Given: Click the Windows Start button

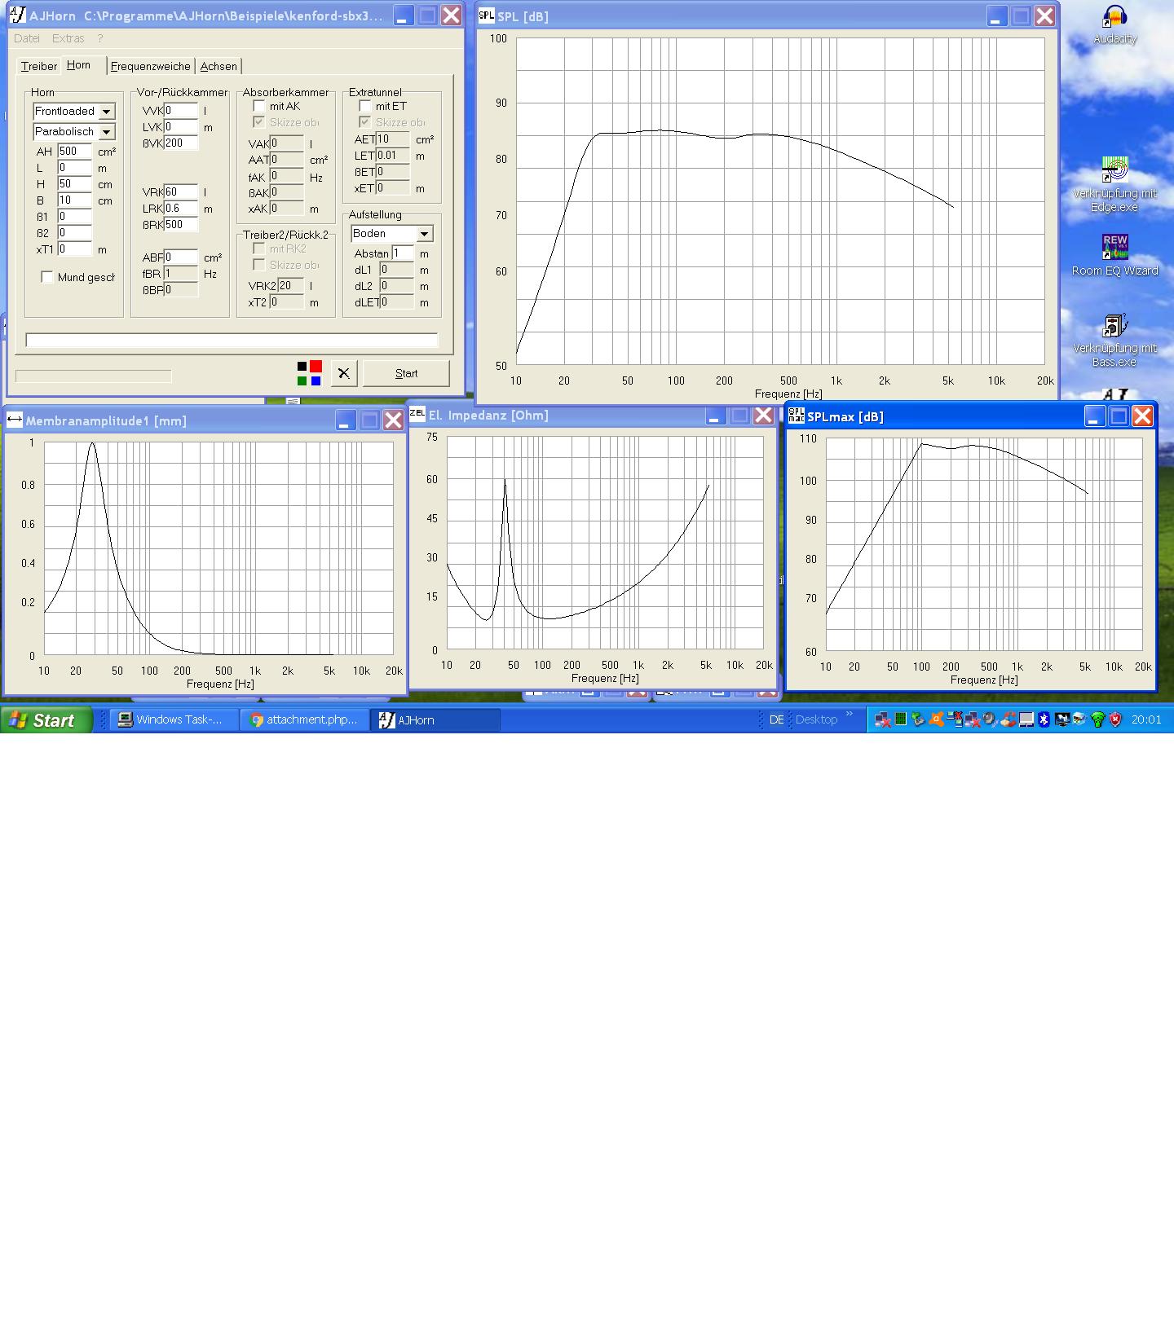Looking at the screenshot, I should pos(45,720).
